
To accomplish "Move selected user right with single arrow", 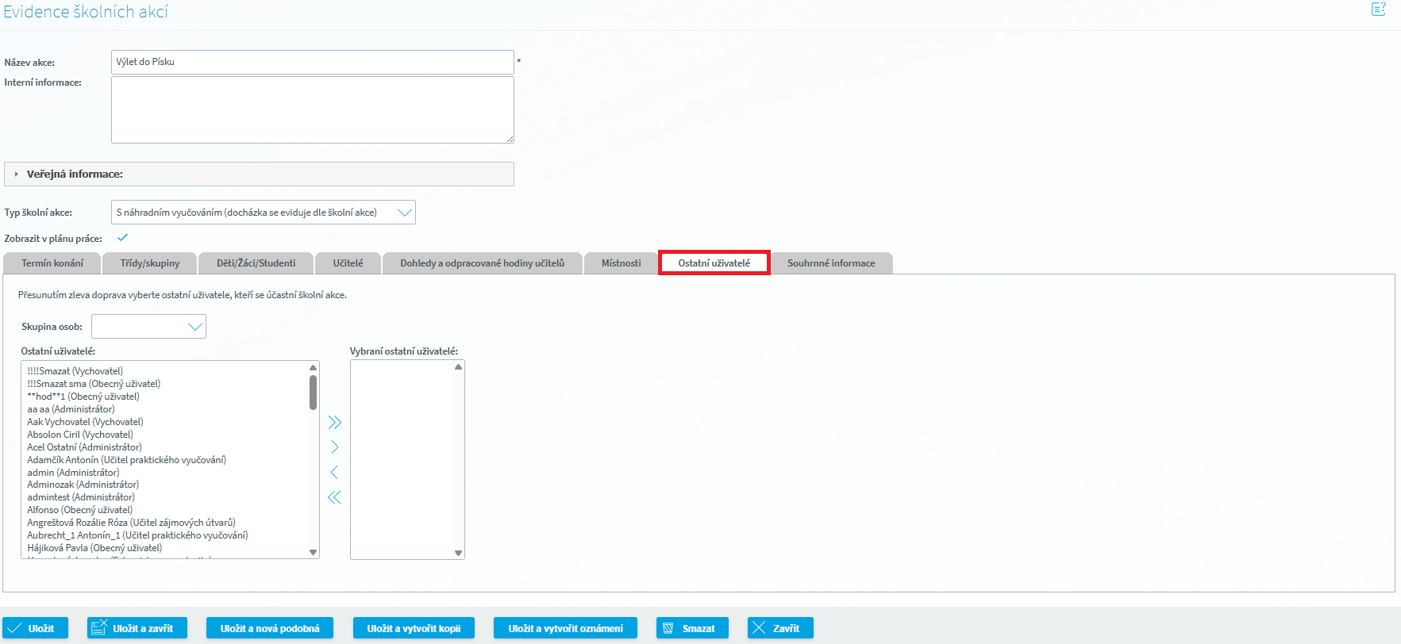I will [x=334, y=447].
